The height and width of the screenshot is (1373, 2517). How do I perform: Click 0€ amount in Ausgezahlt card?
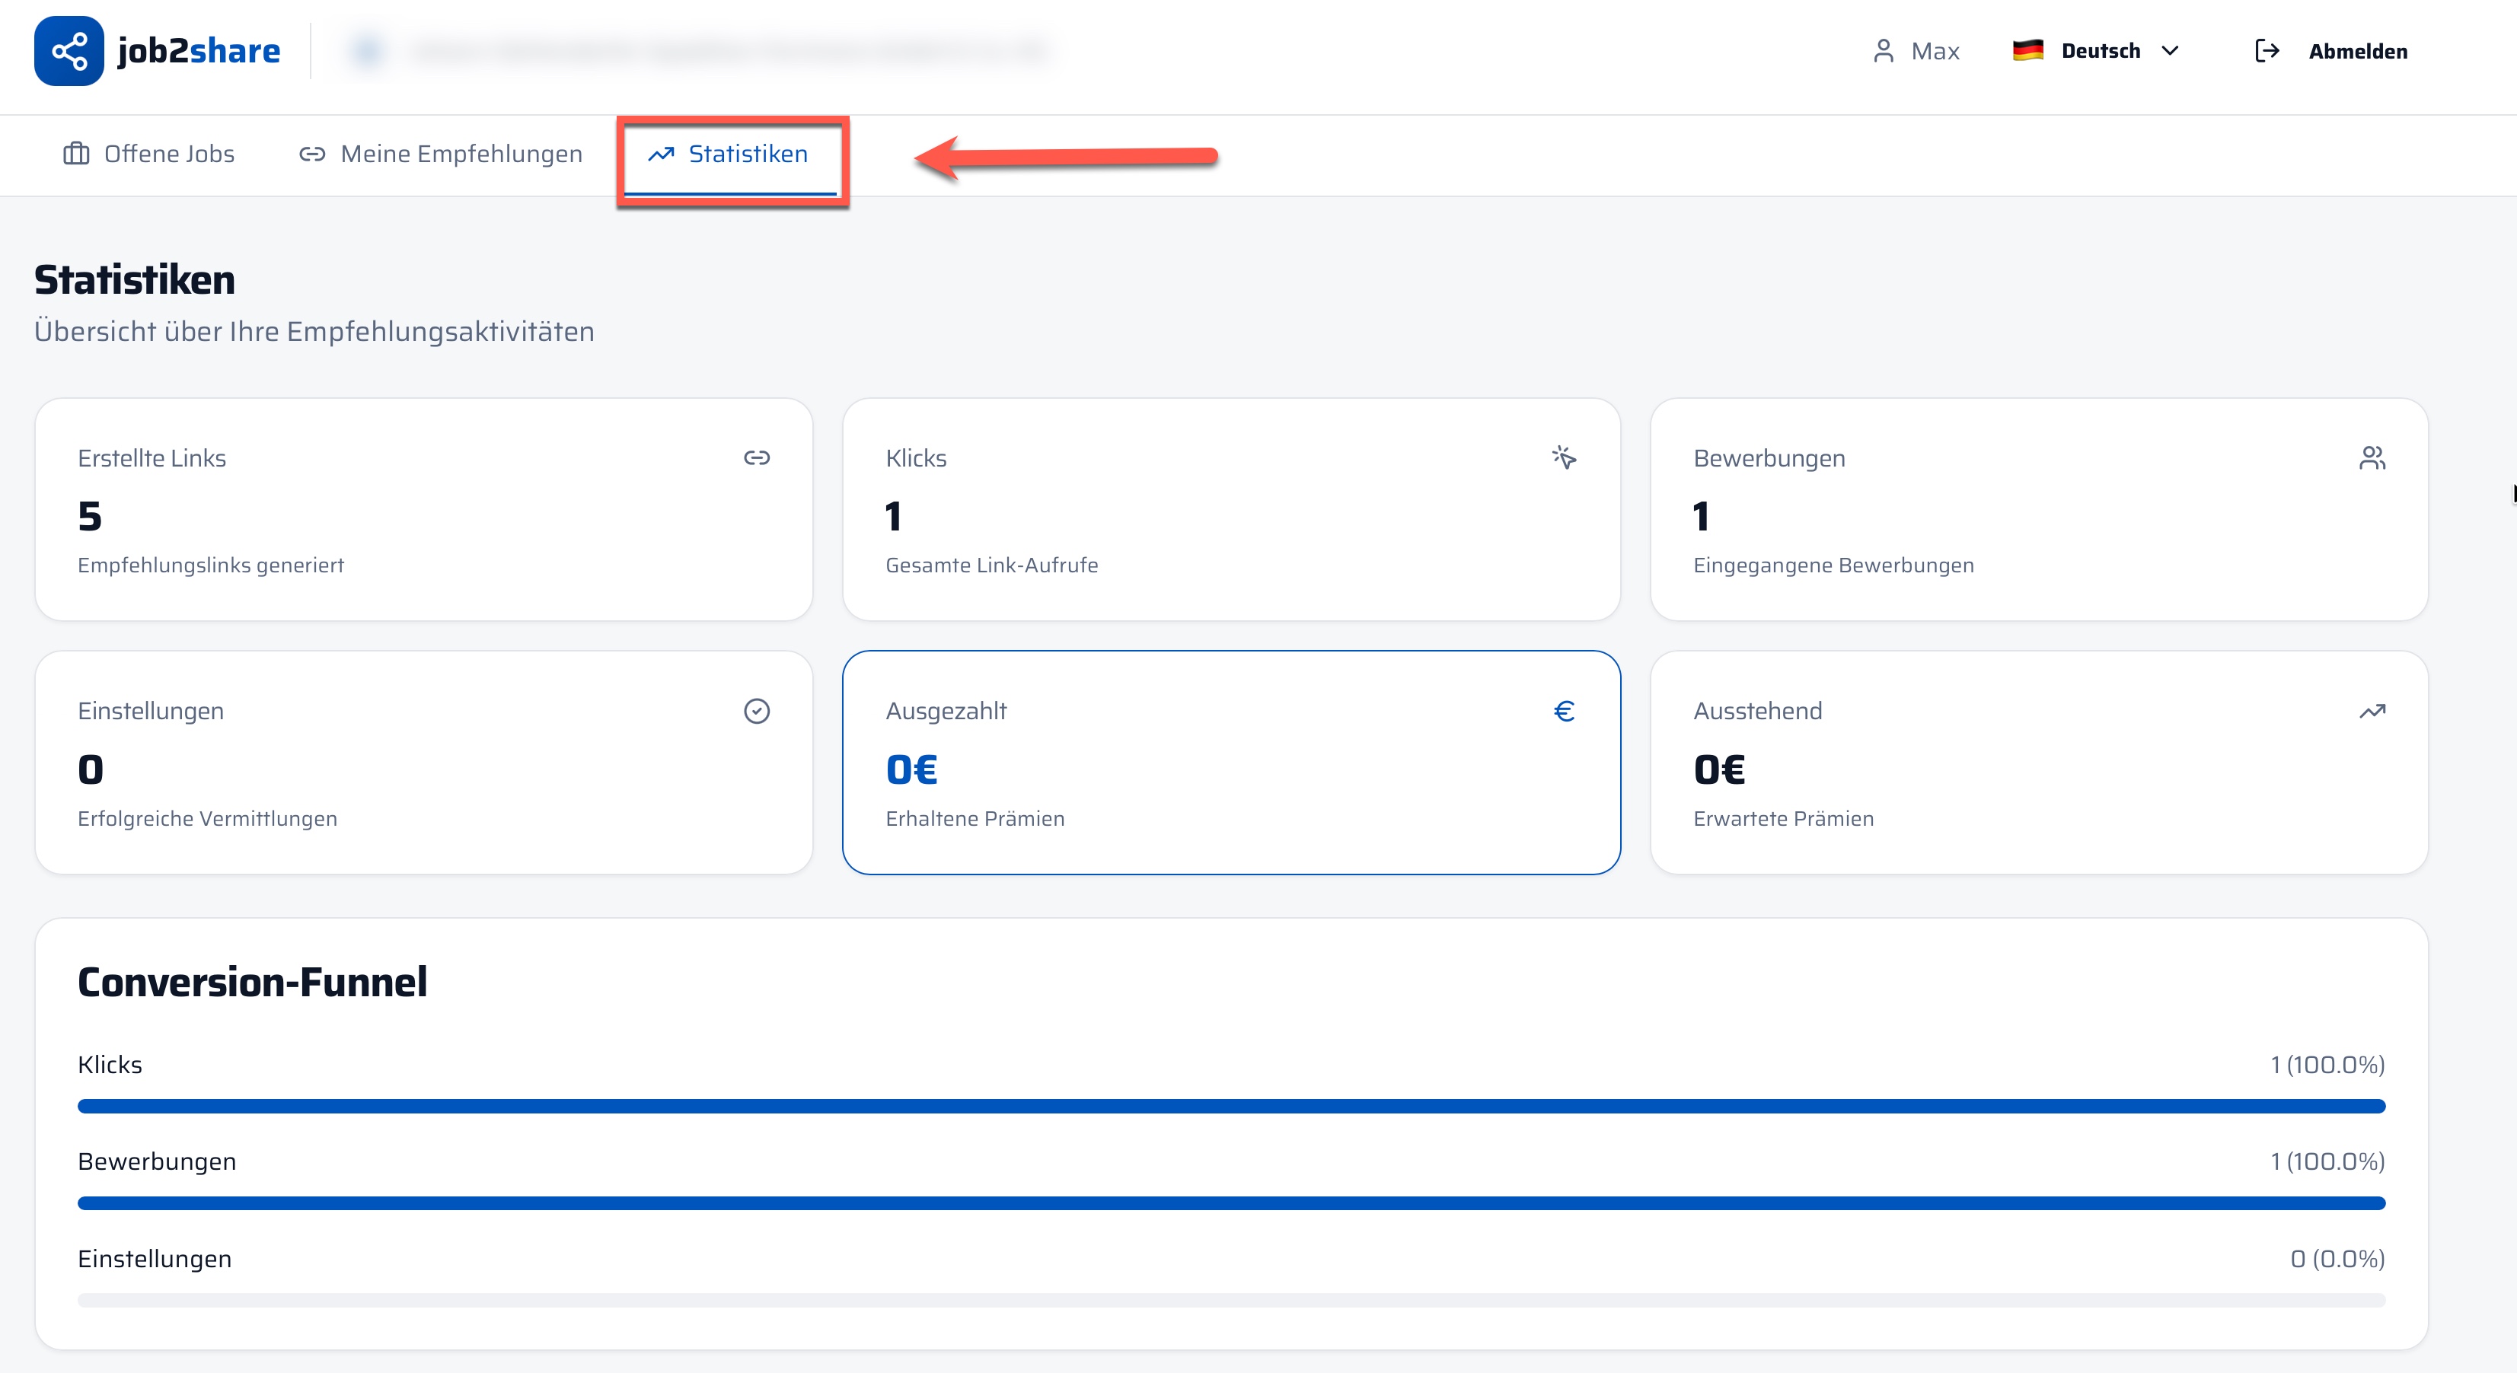pos(911,769)
